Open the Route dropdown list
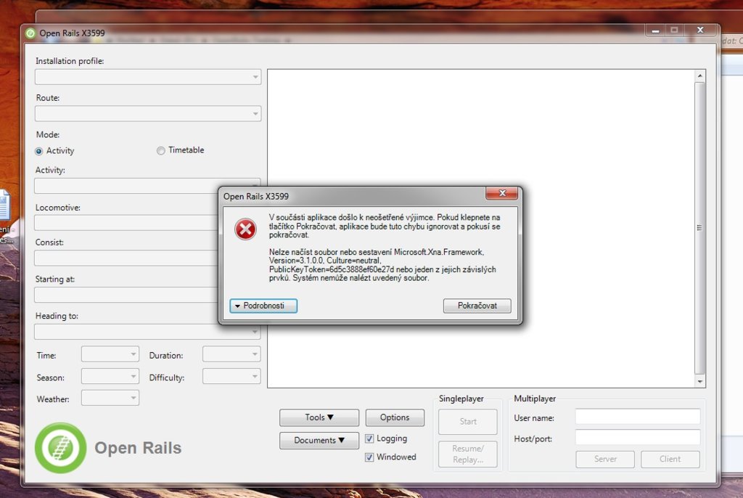The width and height of the screenshot is (743, 498). [148, 113]
